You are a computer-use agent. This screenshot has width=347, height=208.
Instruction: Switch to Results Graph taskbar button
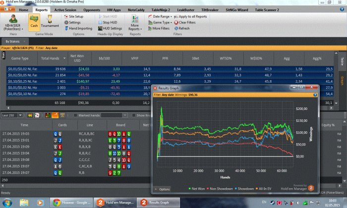158,203
